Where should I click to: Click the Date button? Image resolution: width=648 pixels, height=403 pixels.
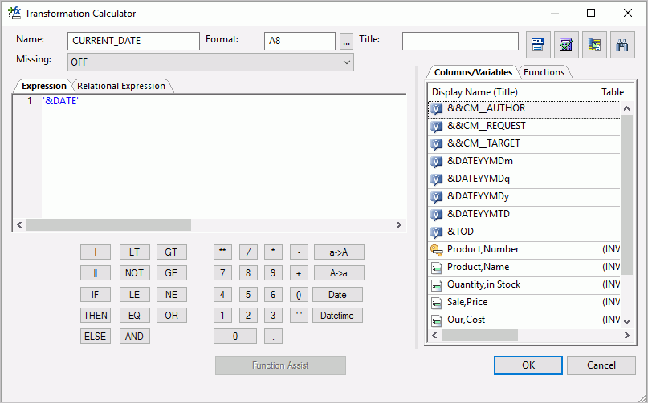[x=337, y=295]
